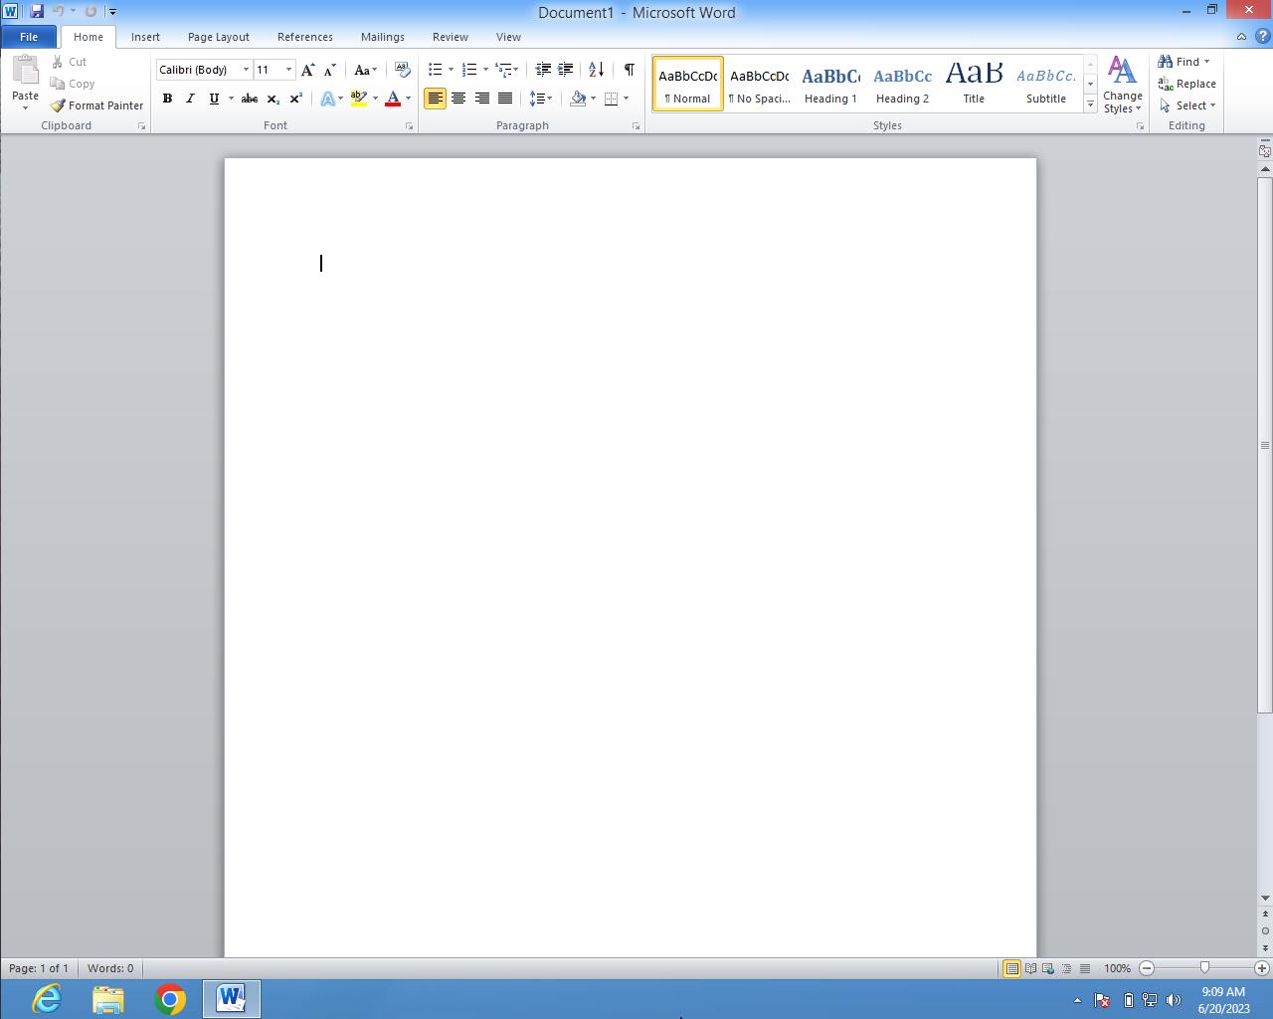Switch to the Insert tab
The height and width of the screenshot is (1019, 1273).
click(145, 37)
